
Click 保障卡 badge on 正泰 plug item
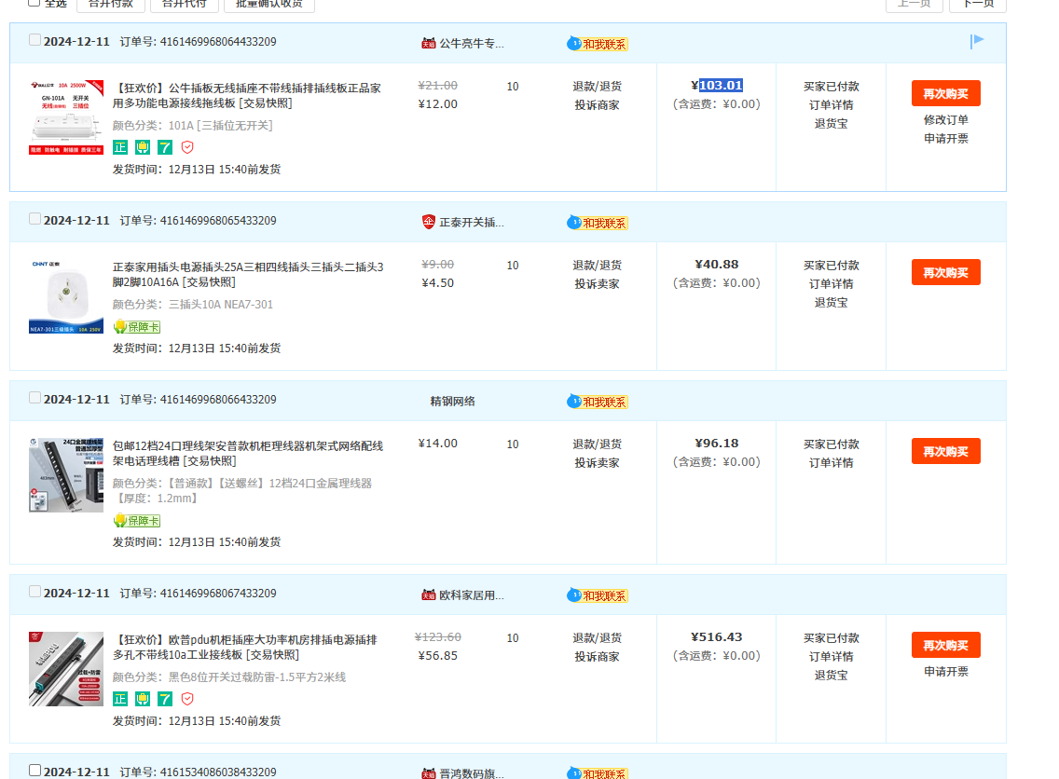[137, 327]
